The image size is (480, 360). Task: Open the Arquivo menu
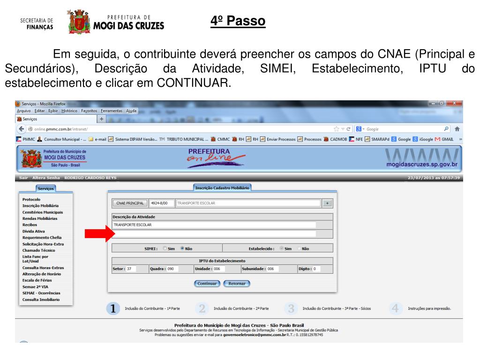(x=23, y=111)
